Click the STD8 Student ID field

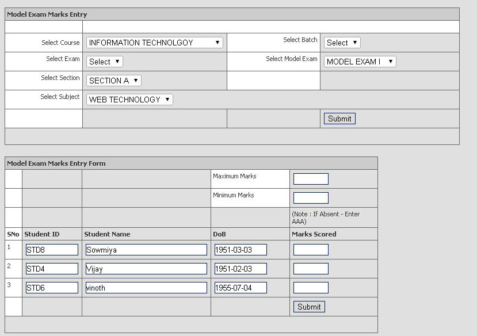tap(52, 250)
